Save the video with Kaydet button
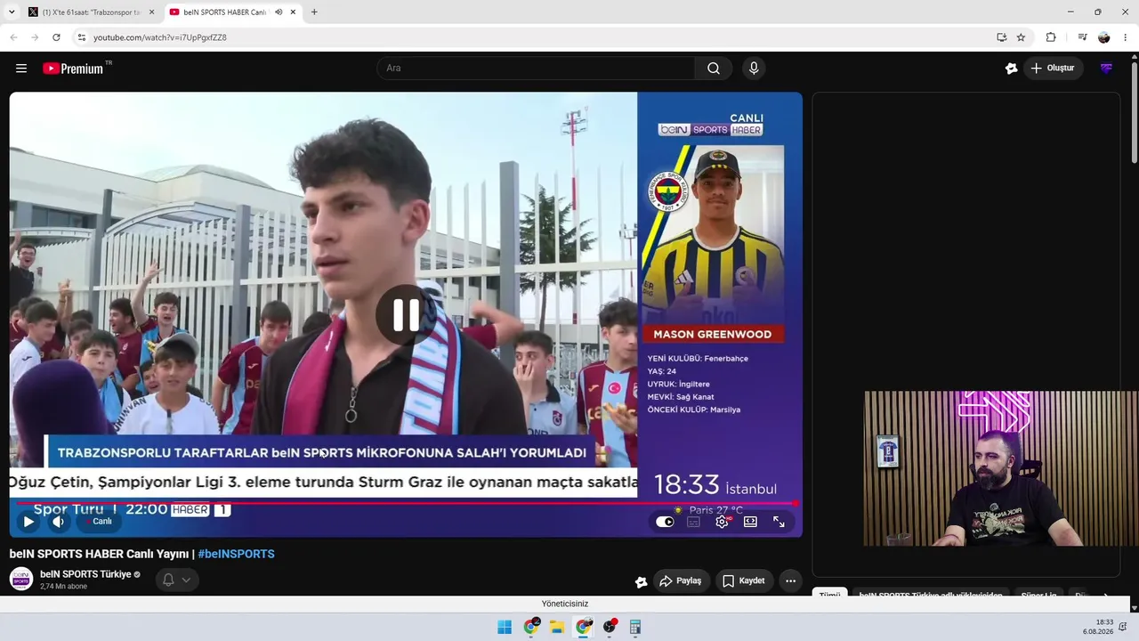This screenshot has width=1139, height=641. point(743,580)
